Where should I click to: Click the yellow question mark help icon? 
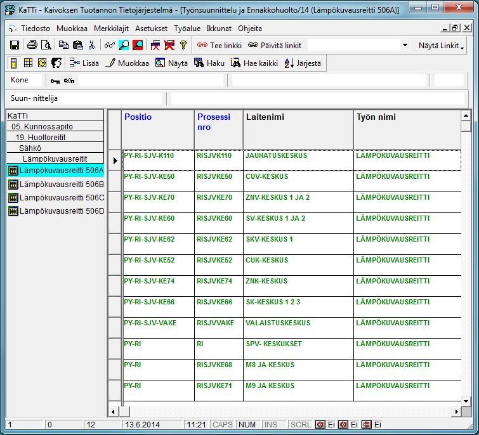tap(183, 45)
